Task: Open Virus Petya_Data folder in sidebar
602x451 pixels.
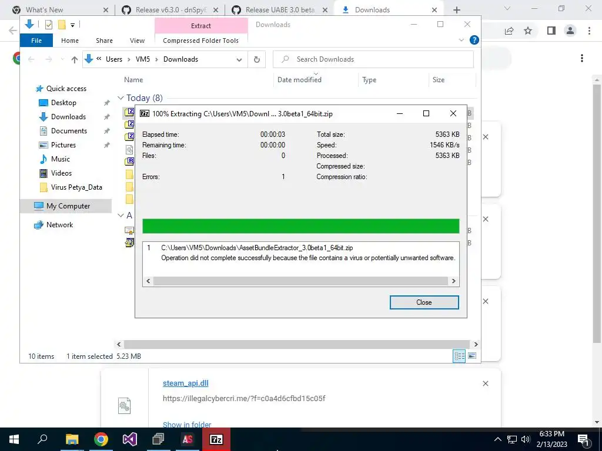Action: click(x=76, y=187)
